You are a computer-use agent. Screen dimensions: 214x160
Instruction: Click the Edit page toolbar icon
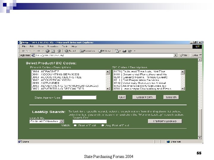tap(130, 51)
